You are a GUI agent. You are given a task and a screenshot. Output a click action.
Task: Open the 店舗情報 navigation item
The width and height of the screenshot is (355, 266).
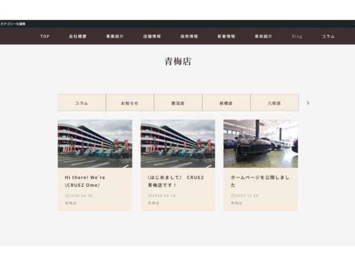[x=152, y=36]
